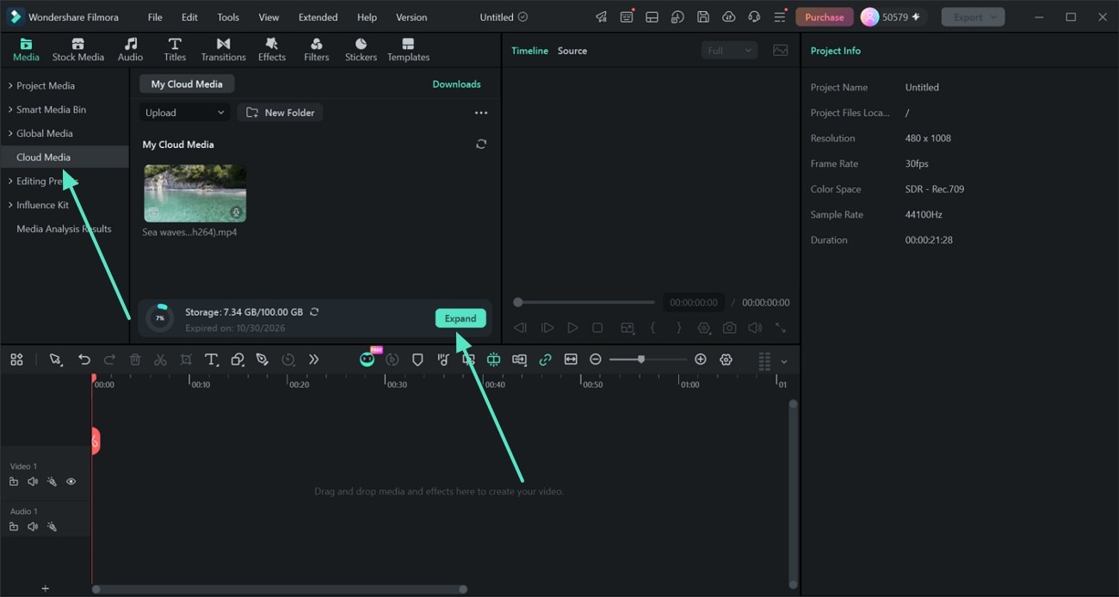Image resolution: width=1119 pixels, height=597 pixels.
Task: Toggle the green auto ripple icon
Action: click(x=494, y=360)
